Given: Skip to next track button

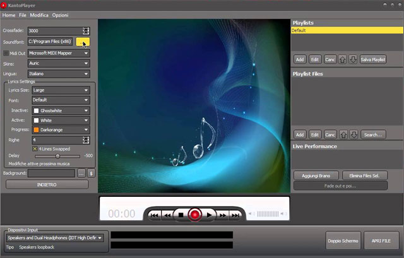Looking at the screenshot, I should coord(236,215).
